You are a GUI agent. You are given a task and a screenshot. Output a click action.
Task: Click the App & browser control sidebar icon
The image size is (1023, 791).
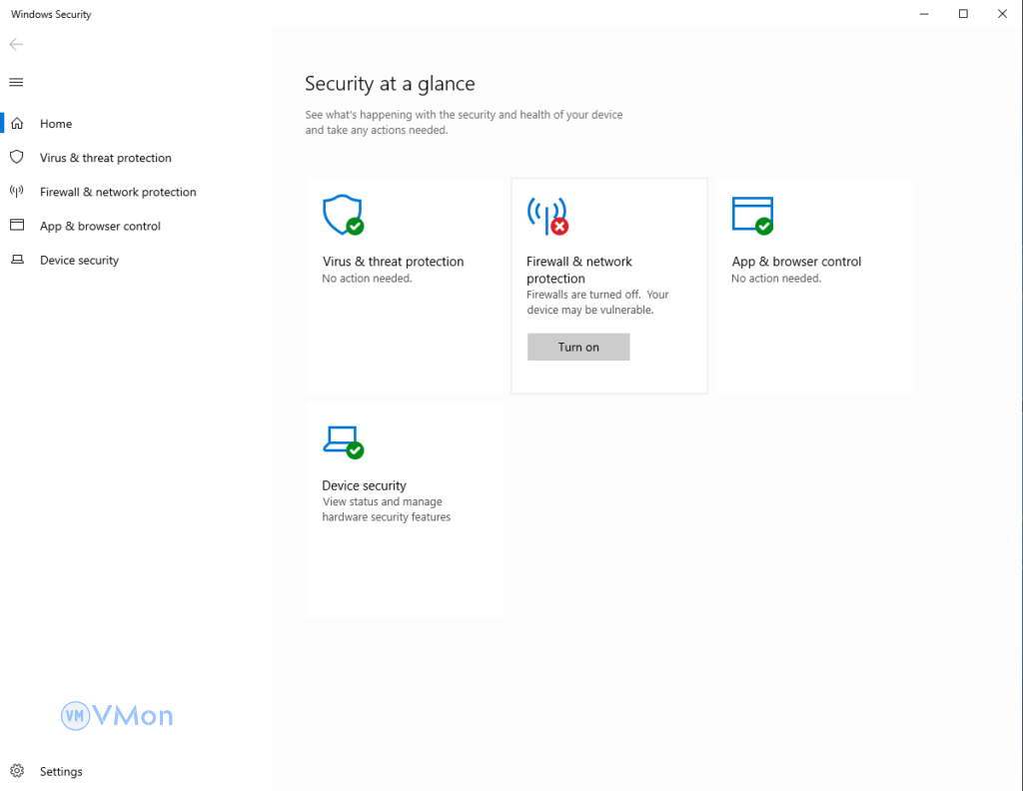click(16, 226)
